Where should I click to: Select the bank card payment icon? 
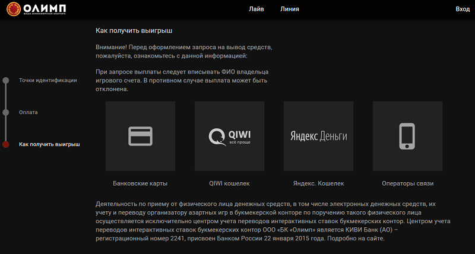pos(140,136)
